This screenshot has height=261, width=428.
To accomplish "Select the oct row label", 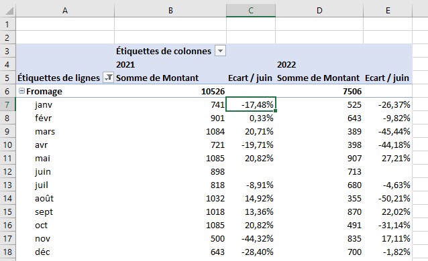I will [65, 225].
